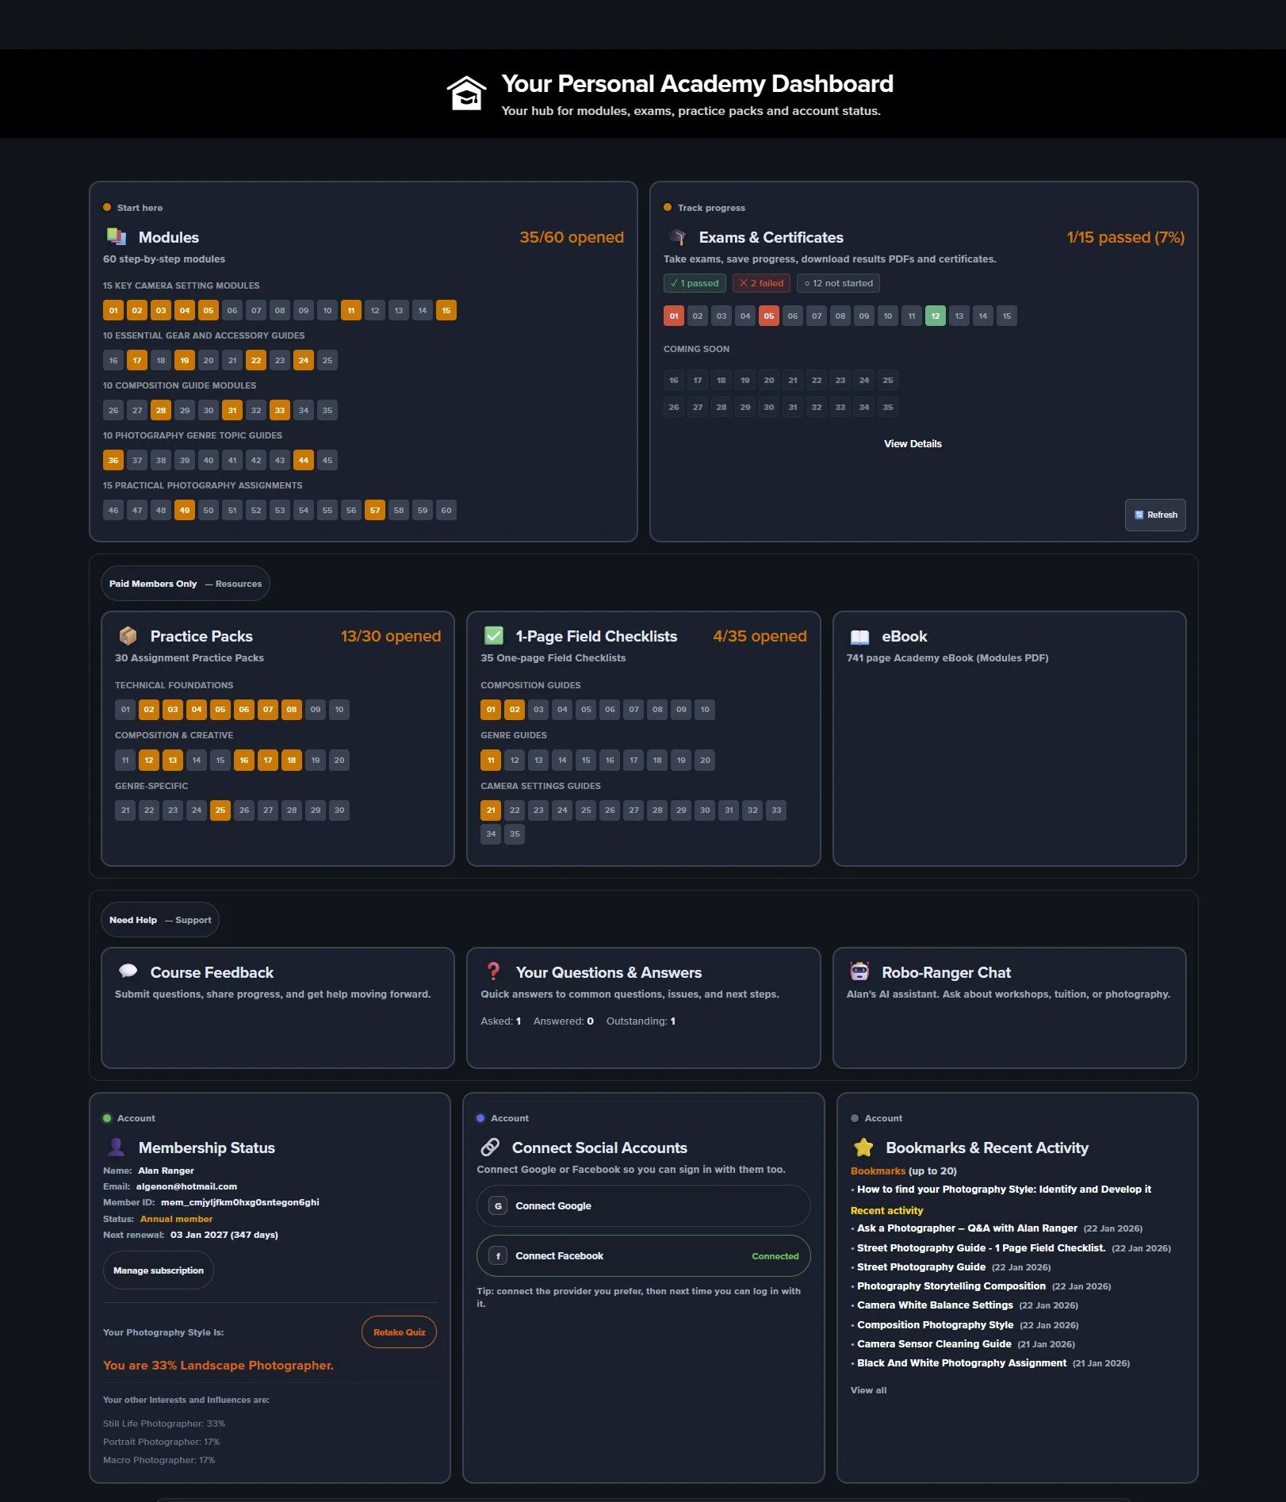Open composition module 33
Screen dimensions: 1286x1502
[x=280, y=410]
